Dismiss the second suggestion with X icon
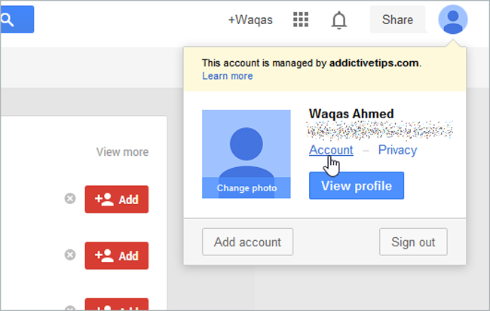This screenshot has height=311, width=490. pyautogui.click(x=70, y=255)
